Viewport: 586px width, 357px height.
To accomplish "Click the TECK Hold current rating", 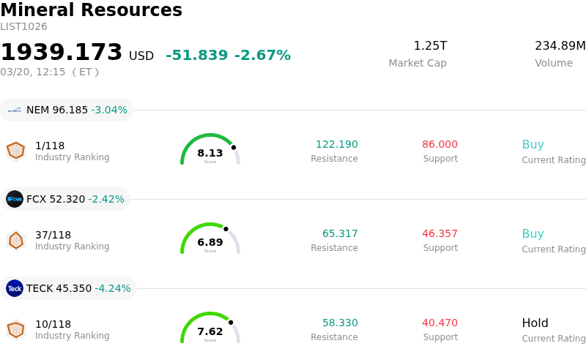I will point(535,323).
